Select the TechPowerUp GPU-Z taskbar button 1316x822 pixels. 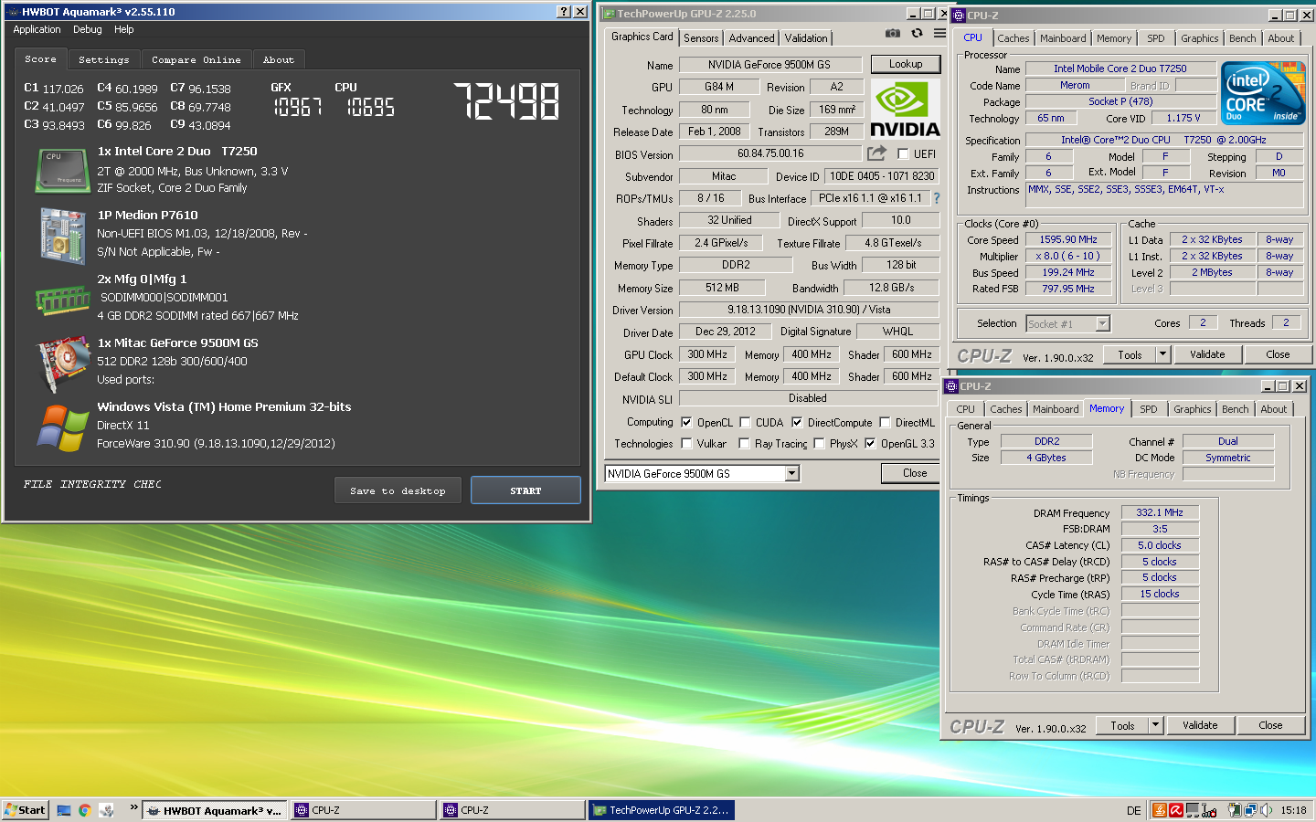tap(661, 810)
